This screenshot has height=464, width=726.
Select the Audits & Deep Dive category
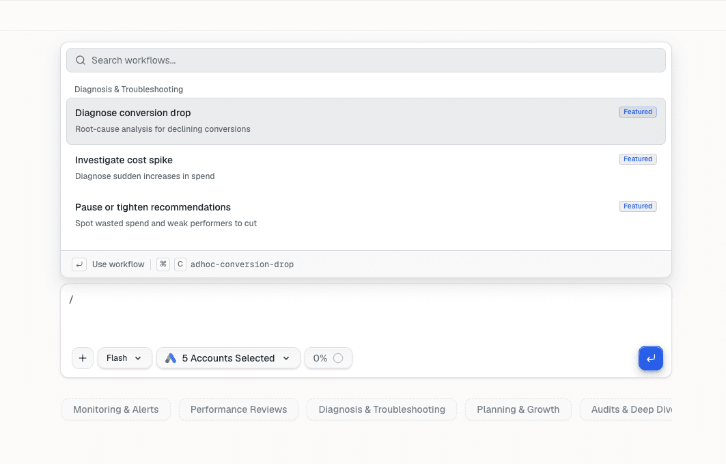point(626,409)
